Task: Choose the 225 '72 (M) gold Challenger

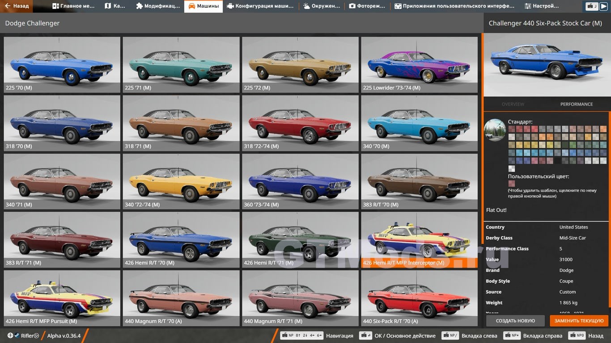Action: pos(300,64)
